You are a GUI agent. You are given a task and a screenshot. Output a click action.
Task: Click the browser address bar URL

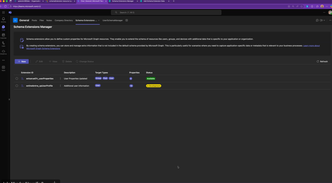click(x=27, y=6)
